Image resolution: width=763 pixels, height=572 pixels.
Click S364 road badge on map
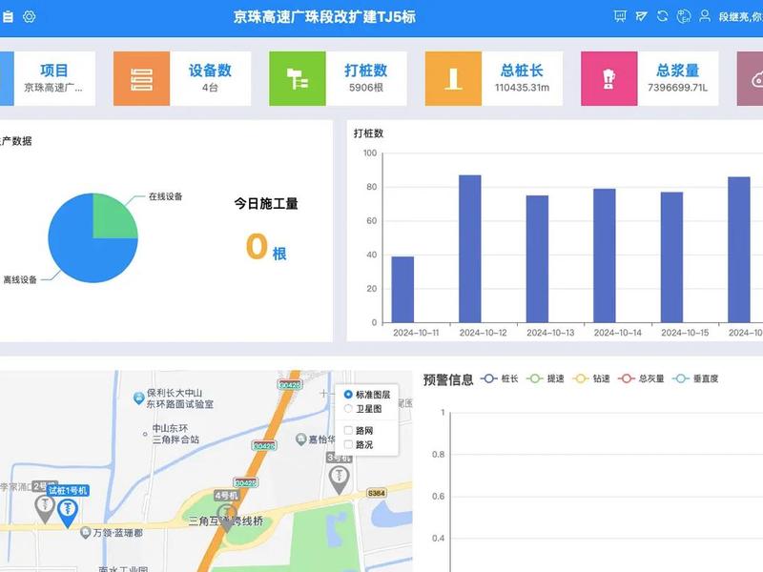point(376,493)
